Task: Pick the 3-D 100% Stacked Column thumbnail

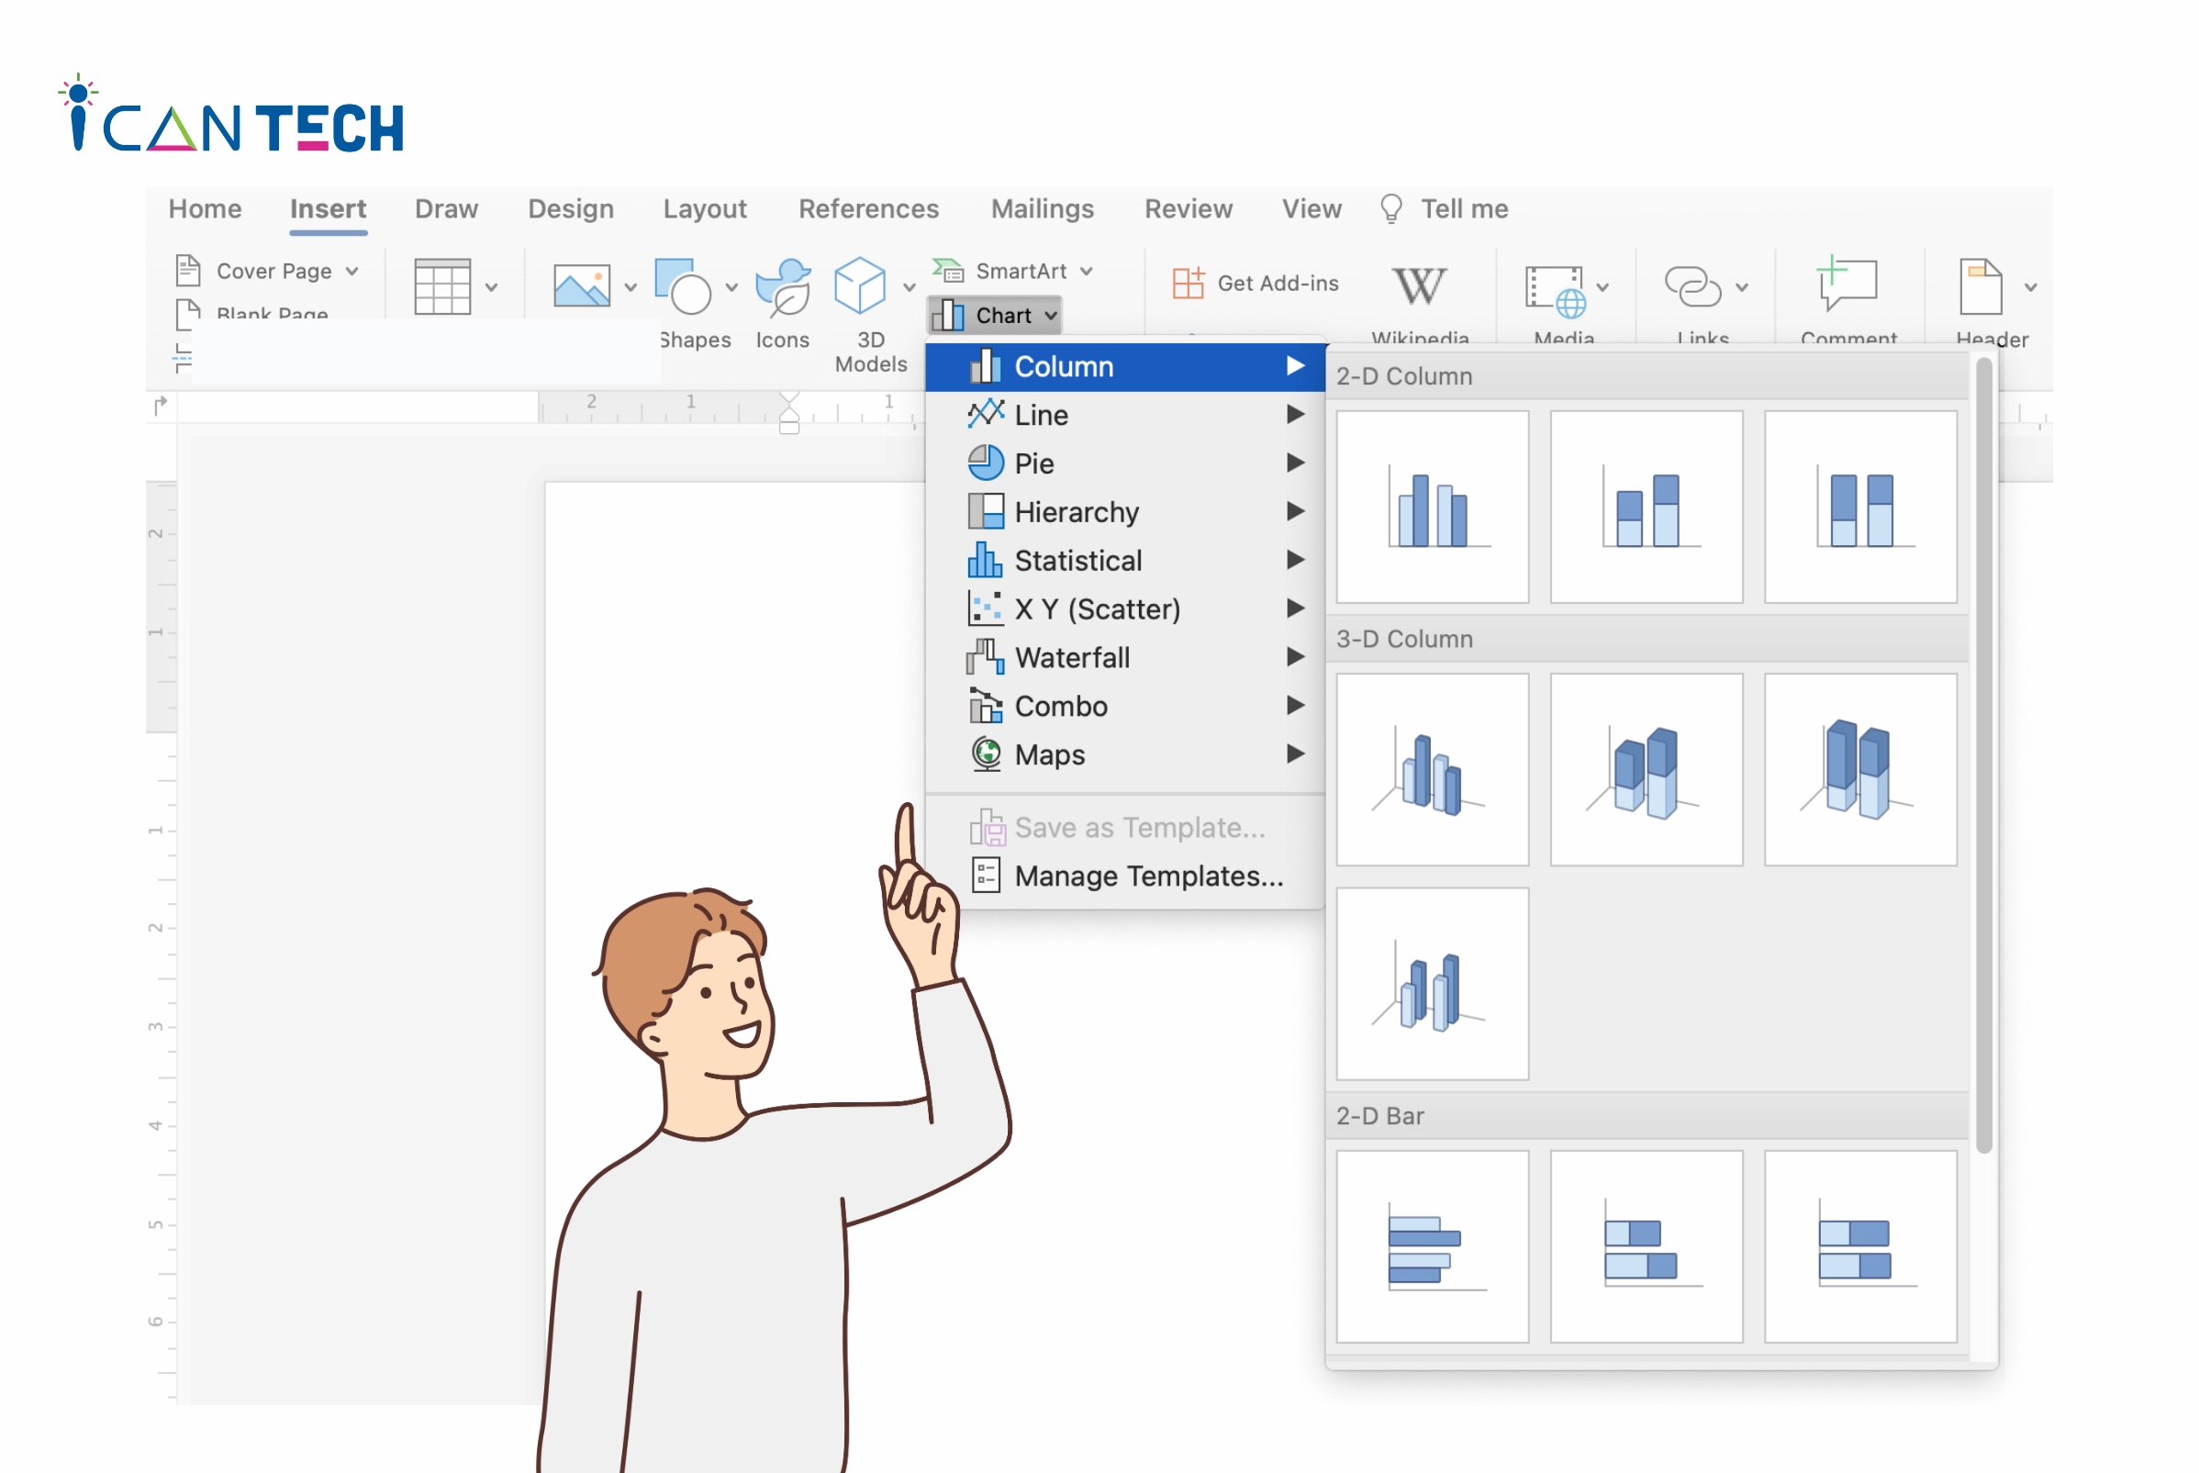Action: click(1861, 769)
